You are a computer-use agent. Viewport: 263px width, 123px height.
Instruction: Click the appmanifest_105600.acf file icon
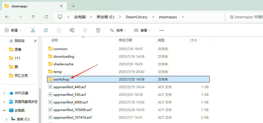[x=50, y=110]
